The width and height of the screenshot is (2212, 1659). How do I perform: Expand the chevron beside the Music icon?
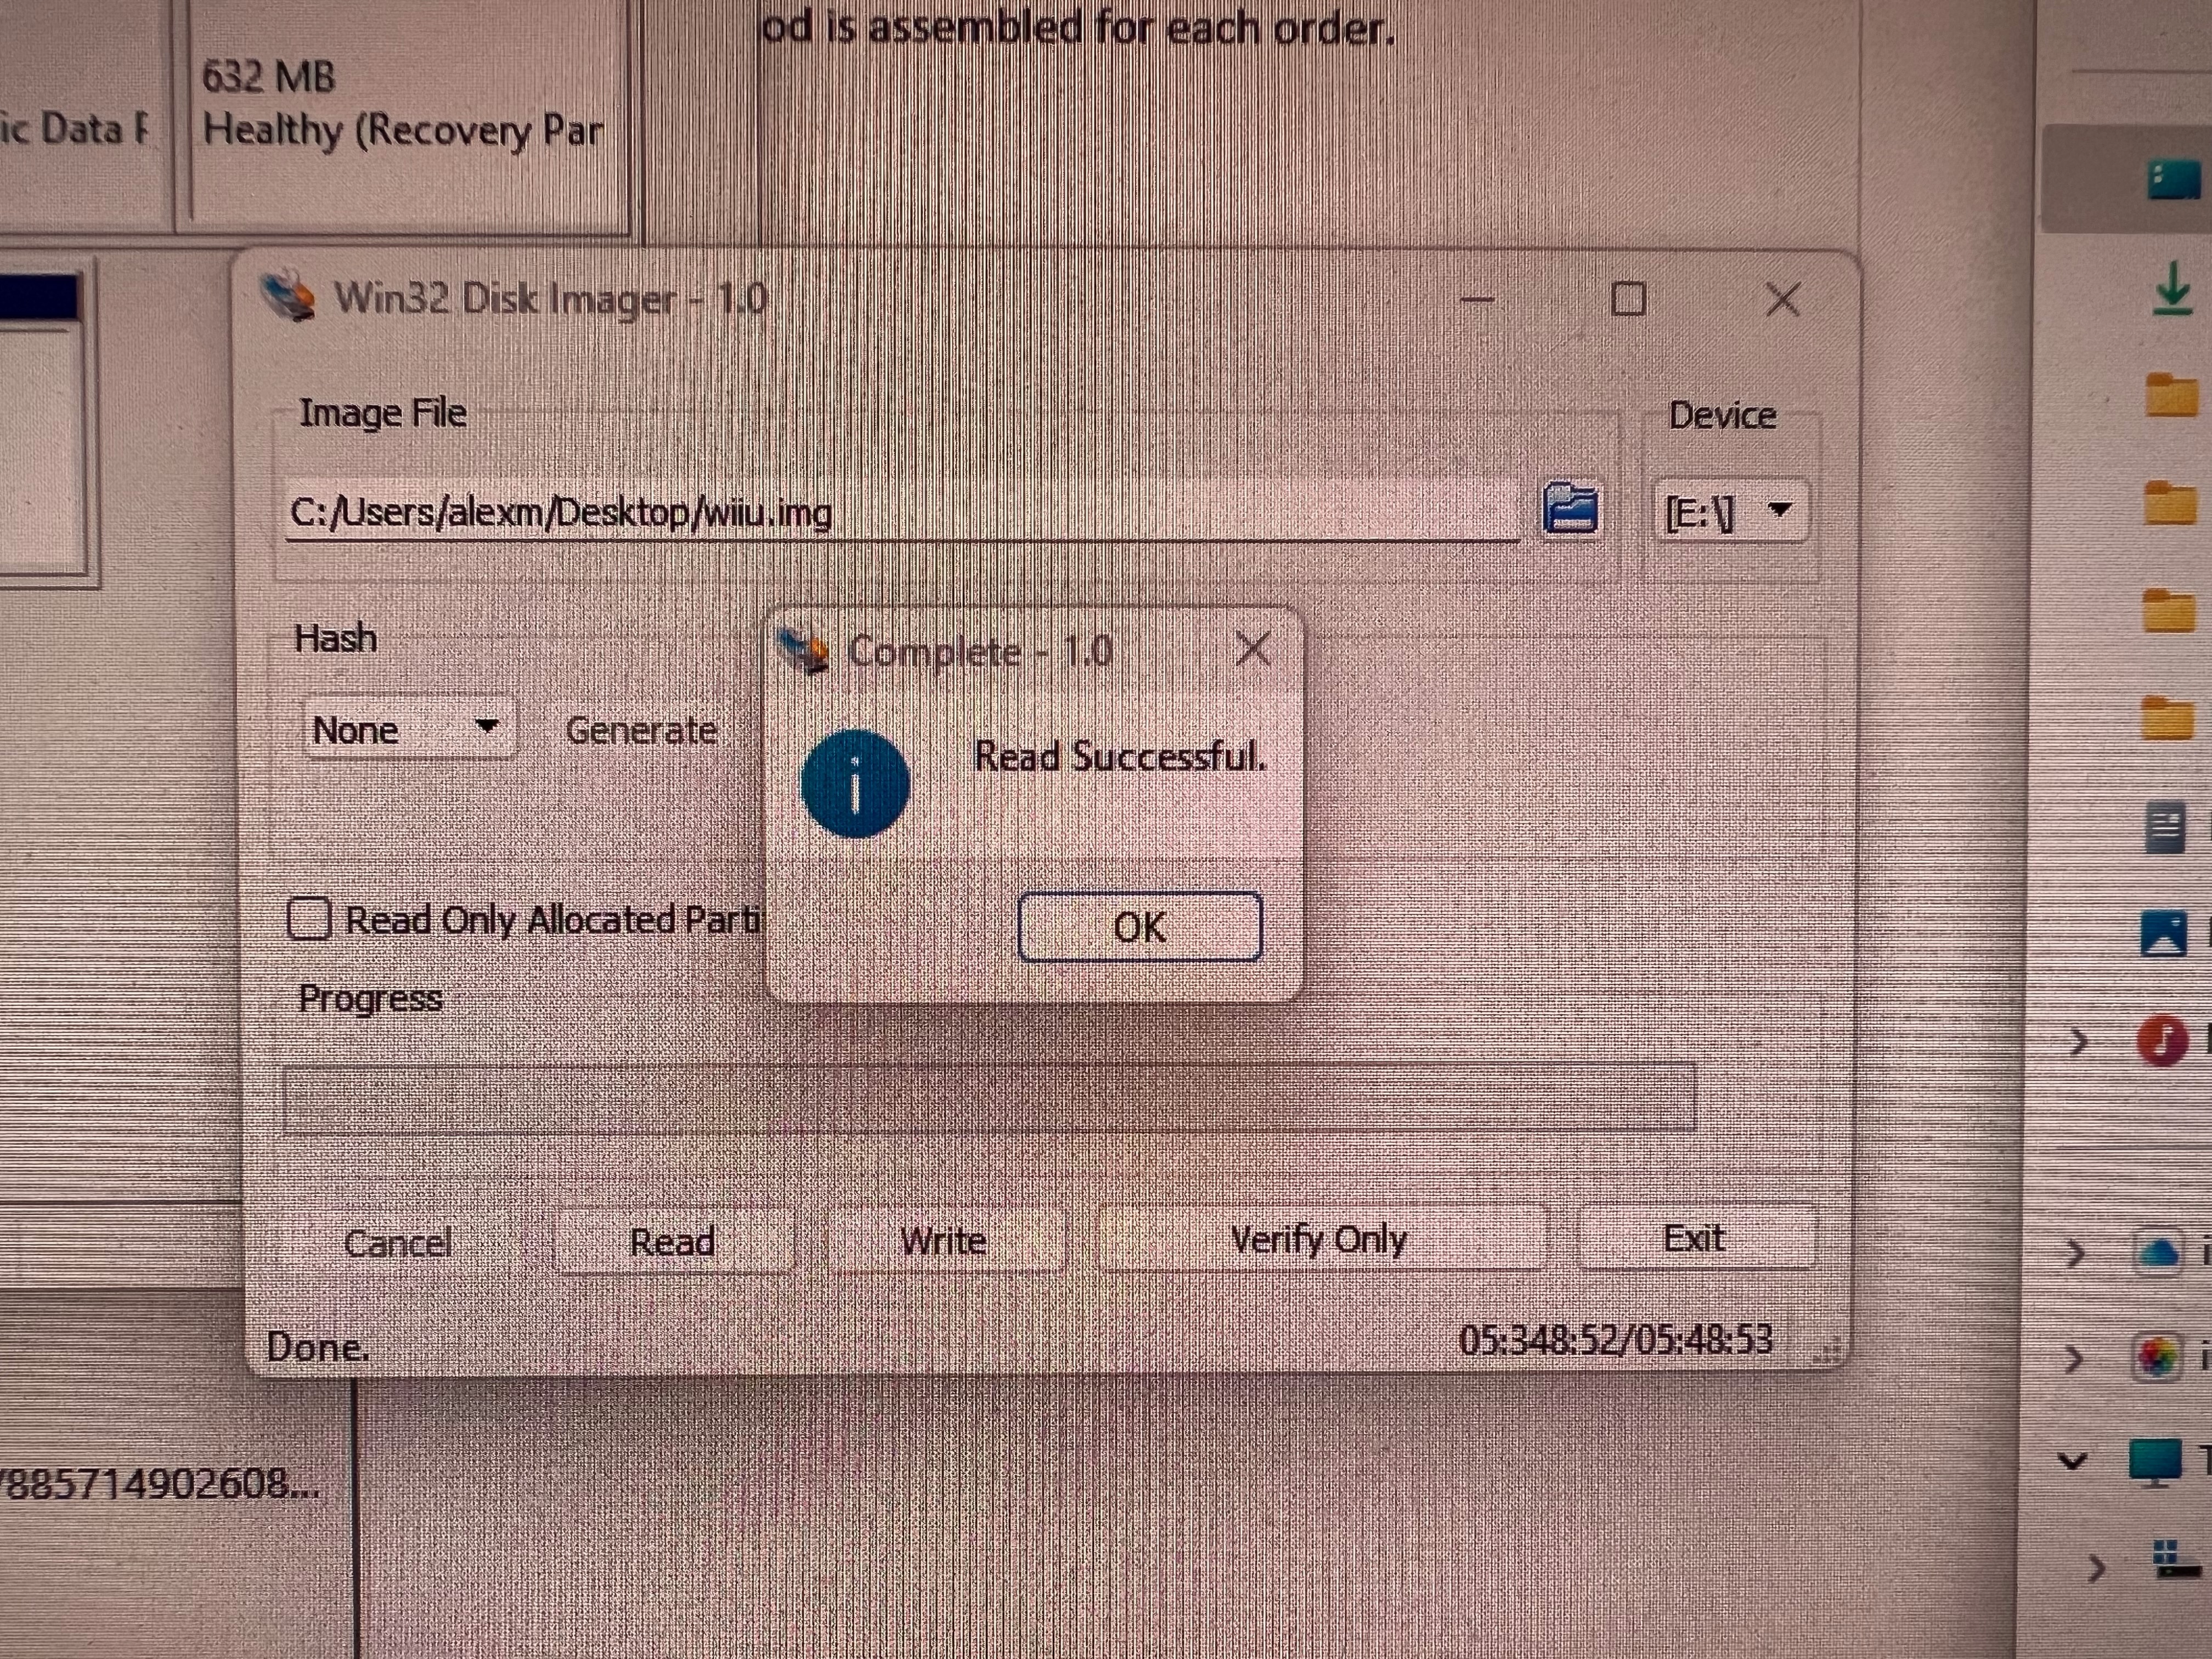pyautogui.click(x=2078, y=1041)
